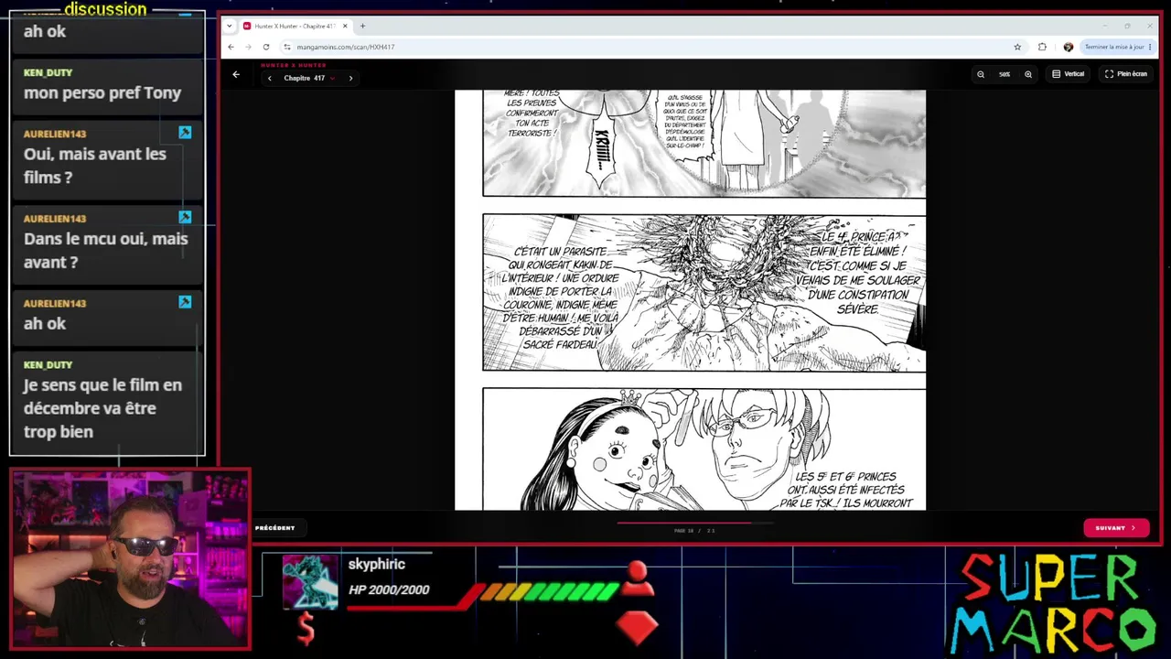The width and height of the screenshot is (1171, 659).
Task: Click the Hunter X Hunter reader title
Action: pyautogui.click(x=293, y=65)
